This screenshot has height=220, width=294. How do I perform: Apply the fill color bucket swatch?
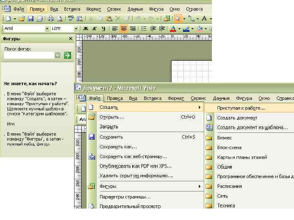pyautogui.click(x=200, y=29)
